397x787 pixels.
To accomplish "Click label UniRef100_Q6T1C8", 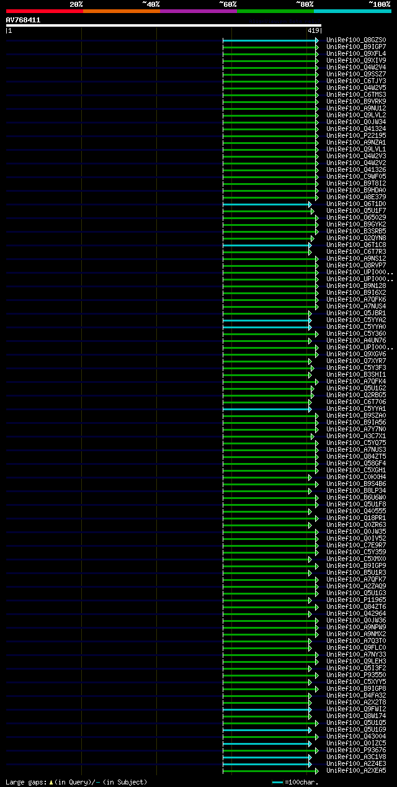I will coord(356,245).
